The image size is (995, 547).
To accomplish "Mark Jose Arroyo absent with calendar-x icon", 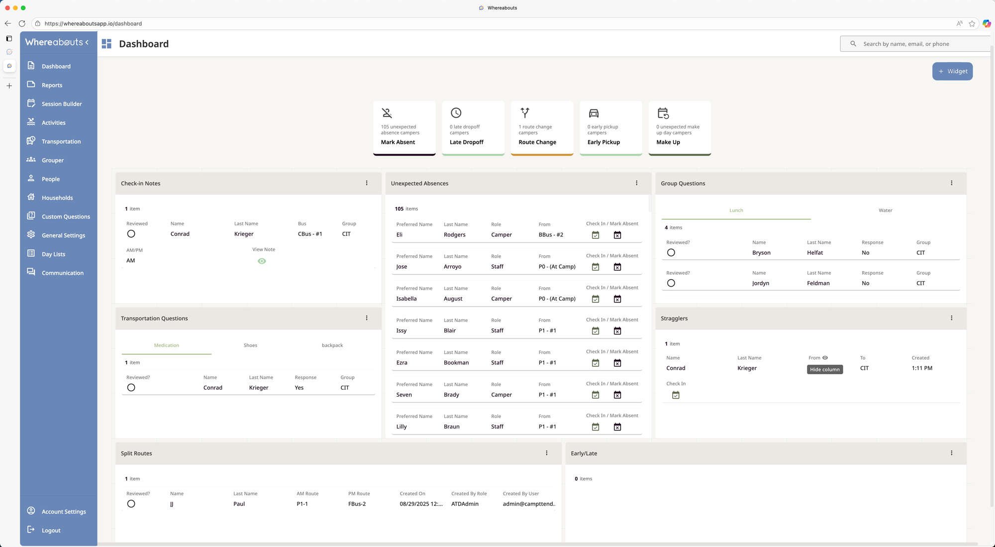I will [x=617, y=267].
